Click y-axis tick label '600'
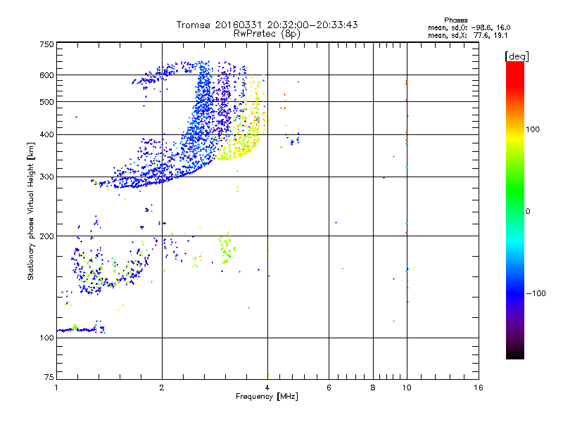Screen dimensions: 563x422 [x=46, y=75]
